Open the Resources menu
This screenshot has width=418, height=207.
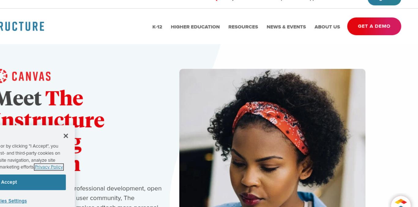[x=243, y=27]
